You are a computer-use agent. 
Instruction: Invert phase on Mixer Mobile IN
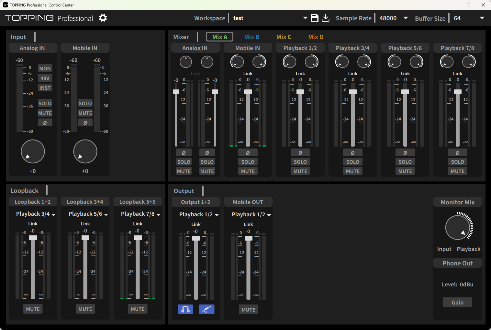(x=248, y=153)
